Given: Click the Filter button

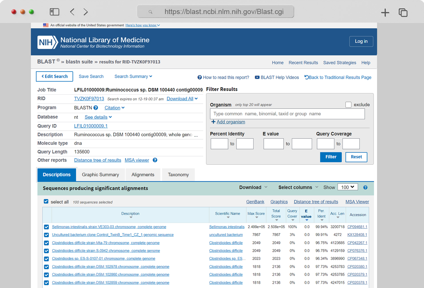Looking at the screenshot, I should (331, 157).
